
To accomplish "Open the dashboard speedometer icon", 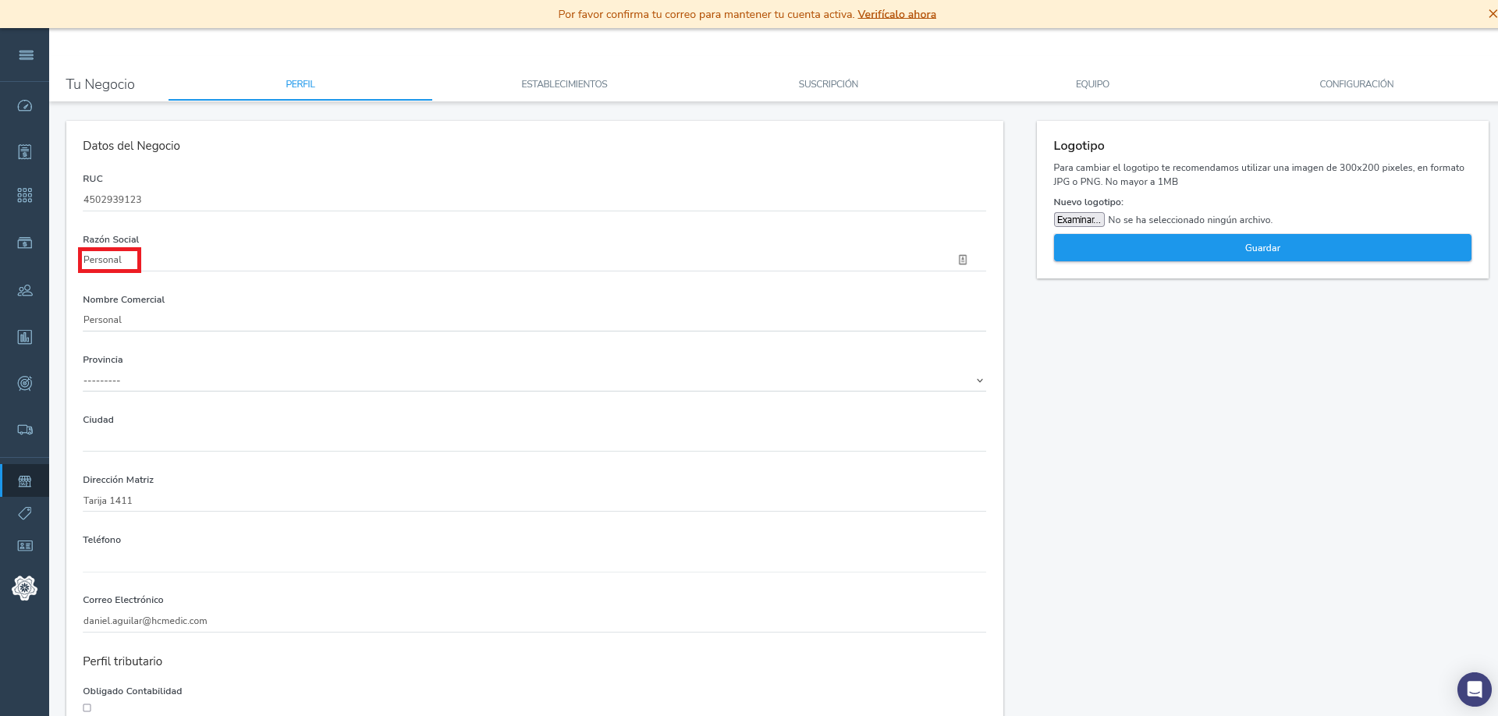I will click(x=25, y=106).
